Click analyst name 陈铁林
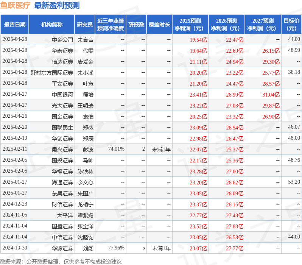Viewport: 302px width, 265px height. 85,171
